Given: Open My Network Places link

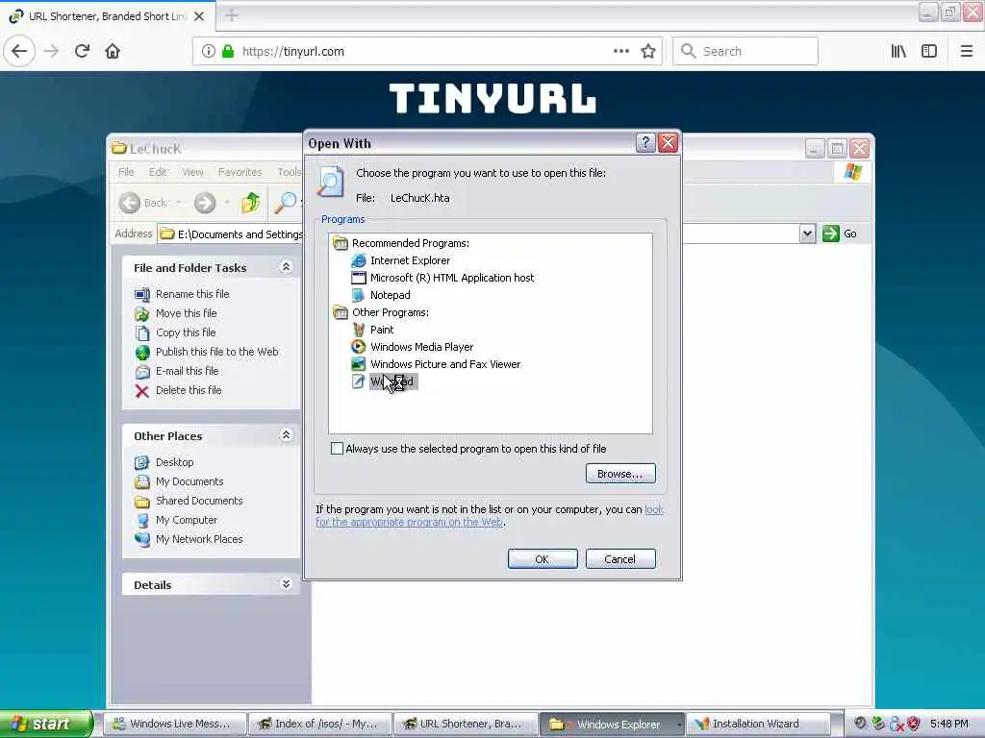Looking at the screenshot, I should [x=199, y=539].
